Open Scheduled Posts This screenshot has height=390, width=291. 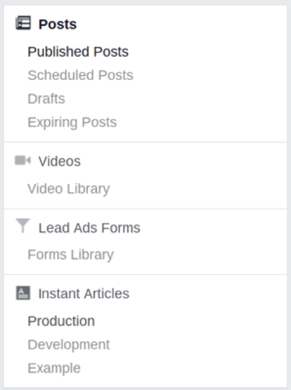click(81, 75)
